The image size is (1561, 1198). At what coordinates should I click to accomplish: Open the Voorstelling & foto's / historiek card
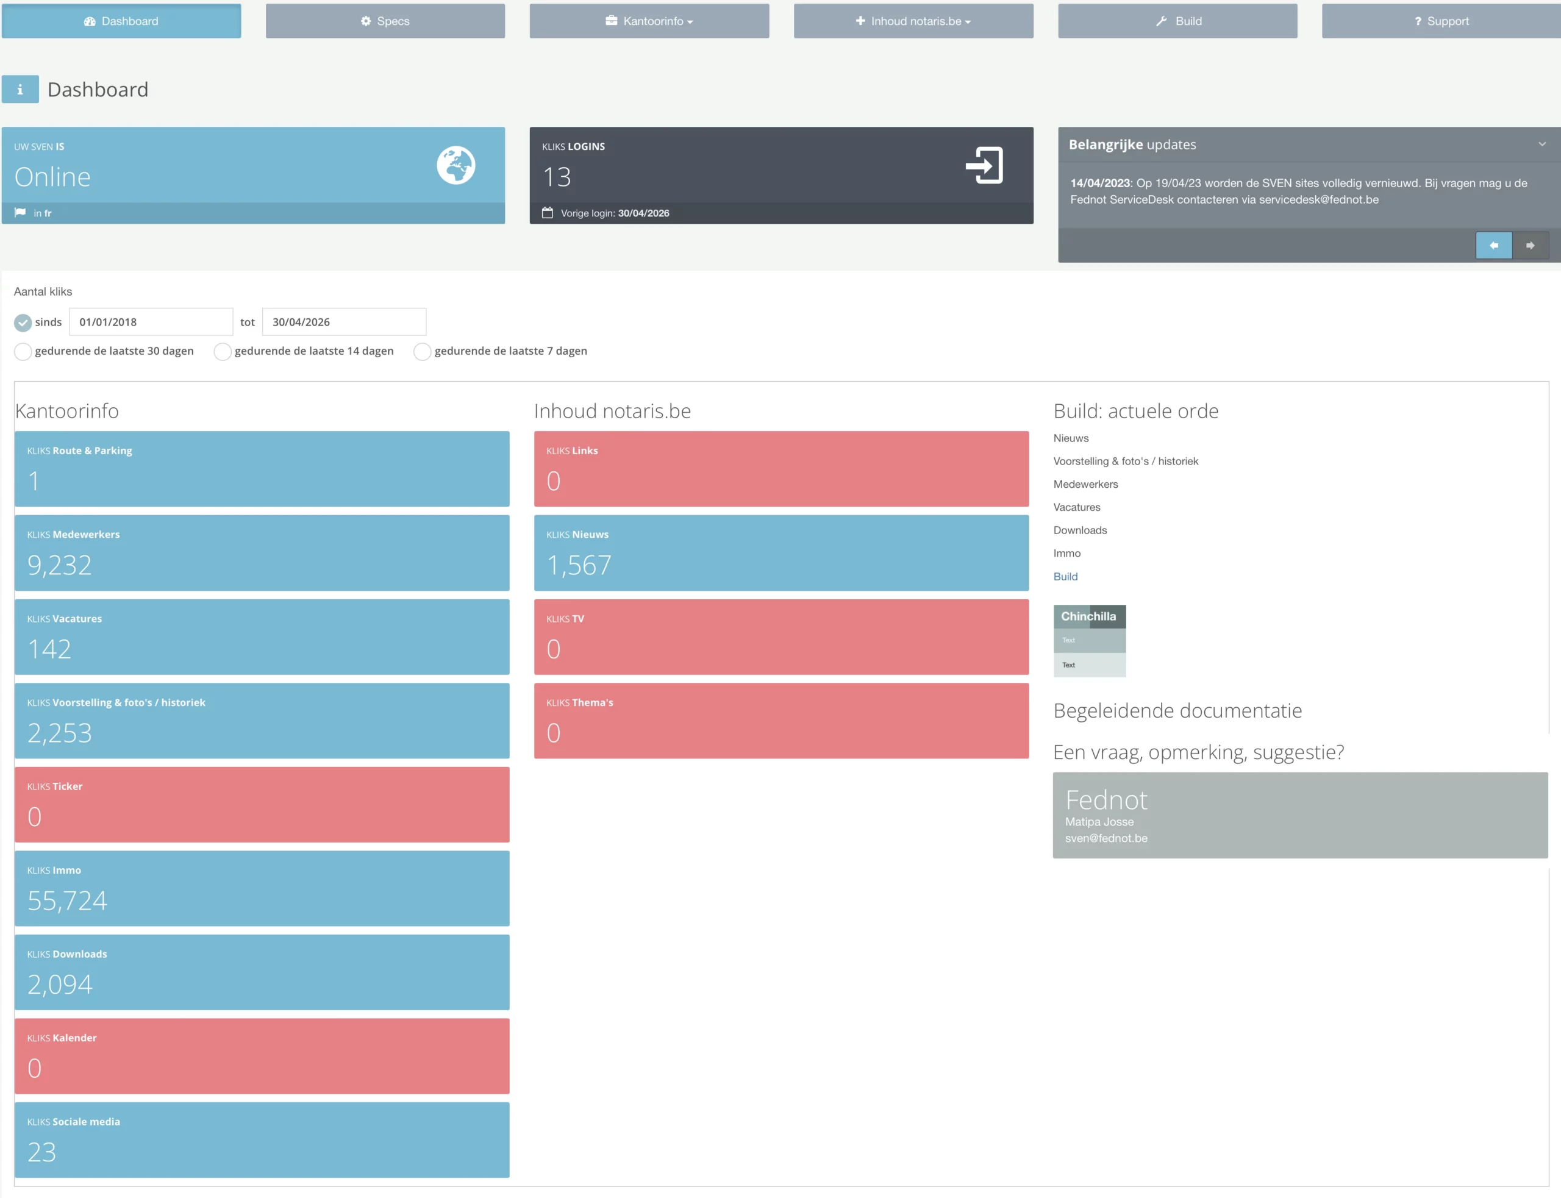pos(262,721)
